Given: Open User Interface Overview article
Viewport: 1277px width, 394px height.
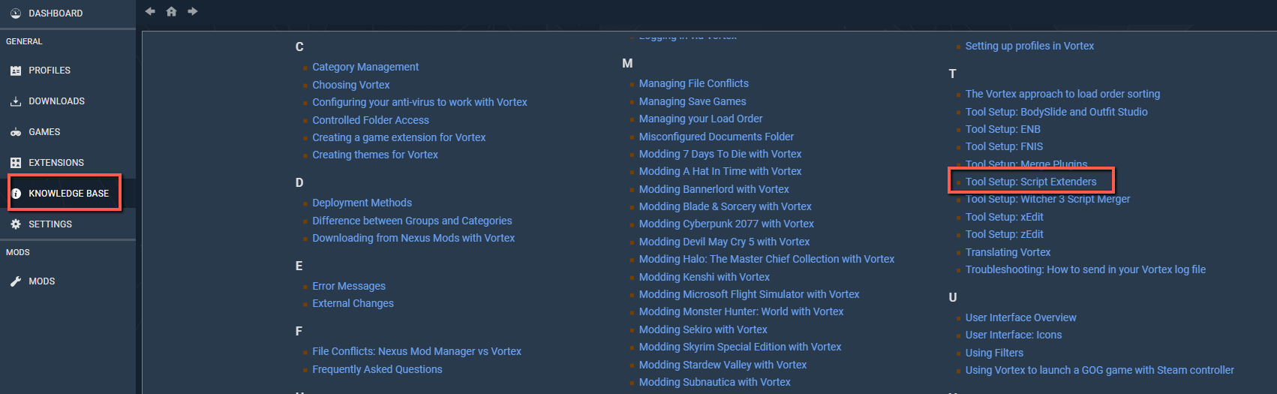Looking at the screenshot, I should tap(1020, 317).
